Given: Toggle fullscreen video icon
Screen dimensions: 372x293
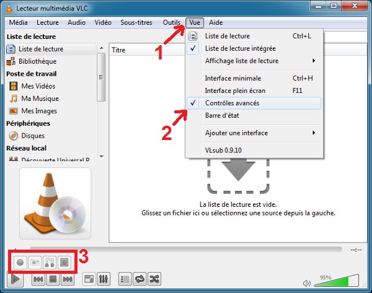Looking at the screenshot, I should pos(89,279).
